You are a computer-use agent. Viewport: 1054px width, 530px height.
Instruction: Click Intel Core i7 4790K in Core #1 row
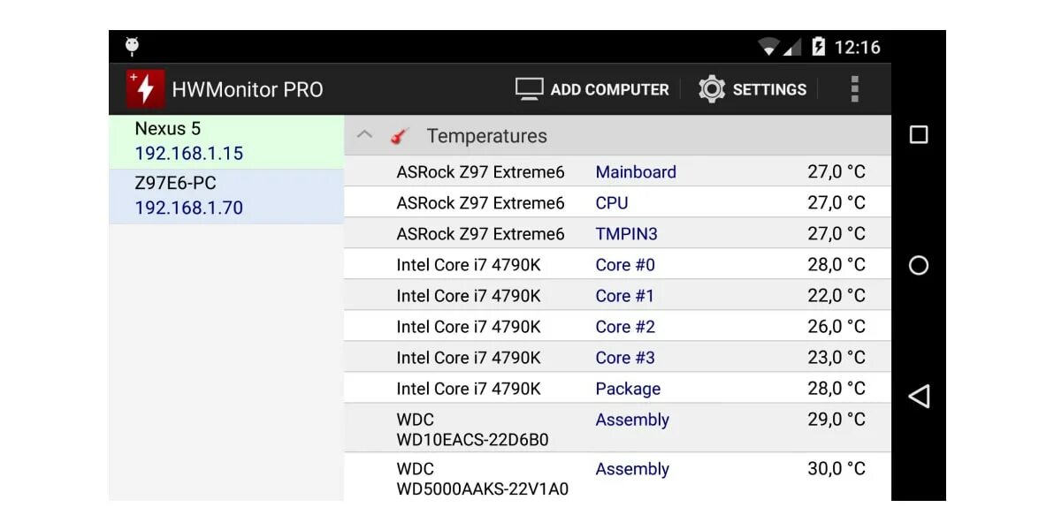(469, 296)
